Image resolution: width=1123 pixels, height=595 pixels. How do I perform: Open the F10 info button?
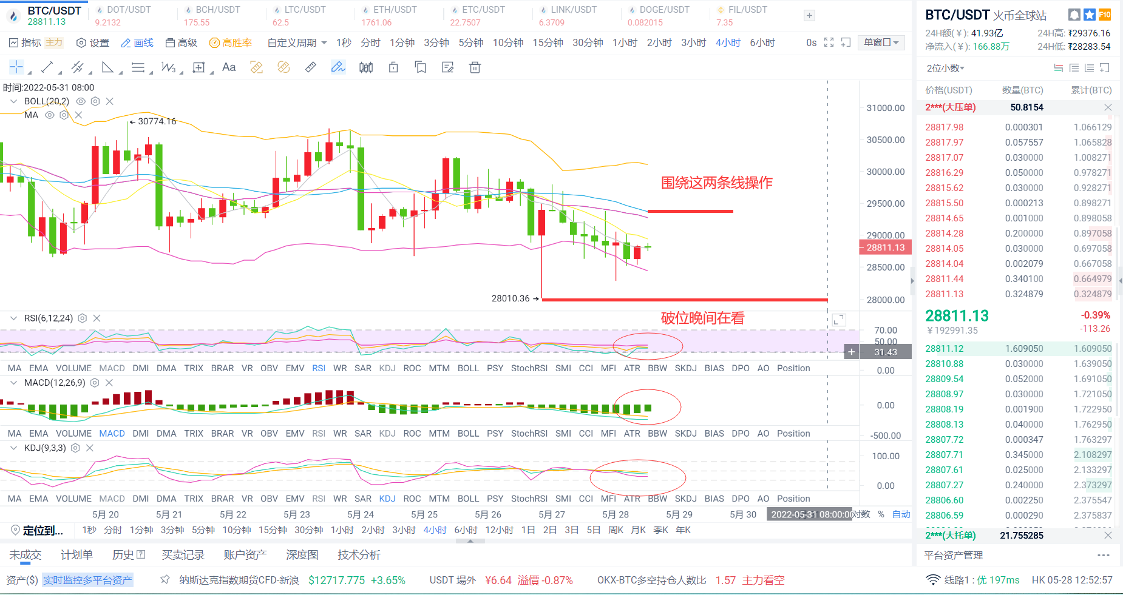coord(1105,15)
